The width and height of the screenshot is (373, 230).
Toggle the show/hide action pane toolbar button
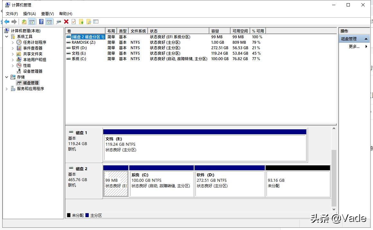49,22
